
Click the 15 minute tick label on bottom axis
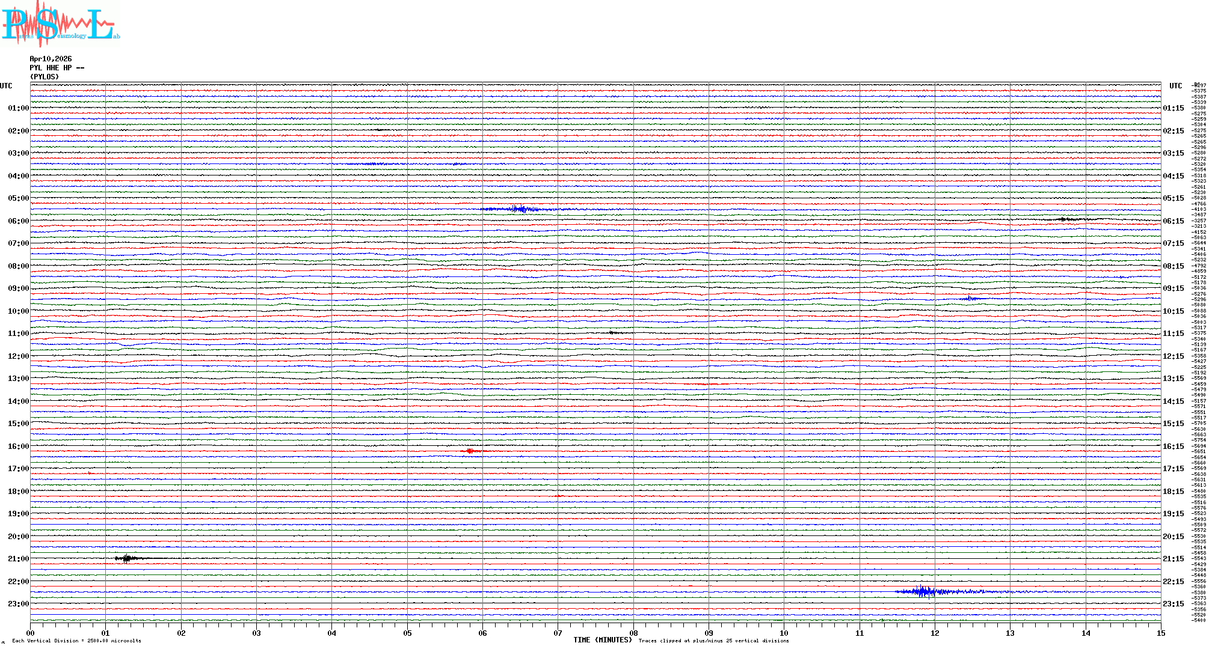click(x=1160, y=633)
